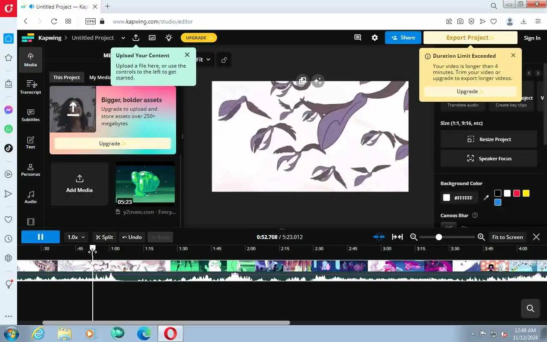Click Resize Project button
547x342 pixels.
point(488,139)
